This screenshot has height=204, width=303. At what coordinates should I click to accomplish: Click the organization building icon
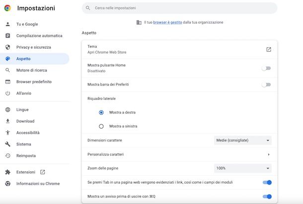coord(139,22)
